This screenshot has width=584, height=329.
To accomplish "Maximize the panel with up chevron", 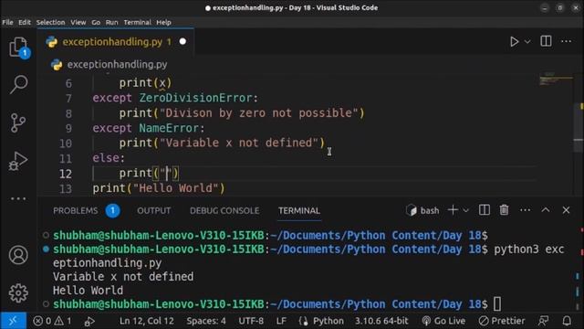I will (546, 210).
